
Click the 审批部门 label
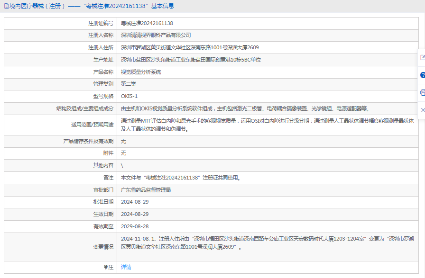pyautogui.click(x=103, y=190)
